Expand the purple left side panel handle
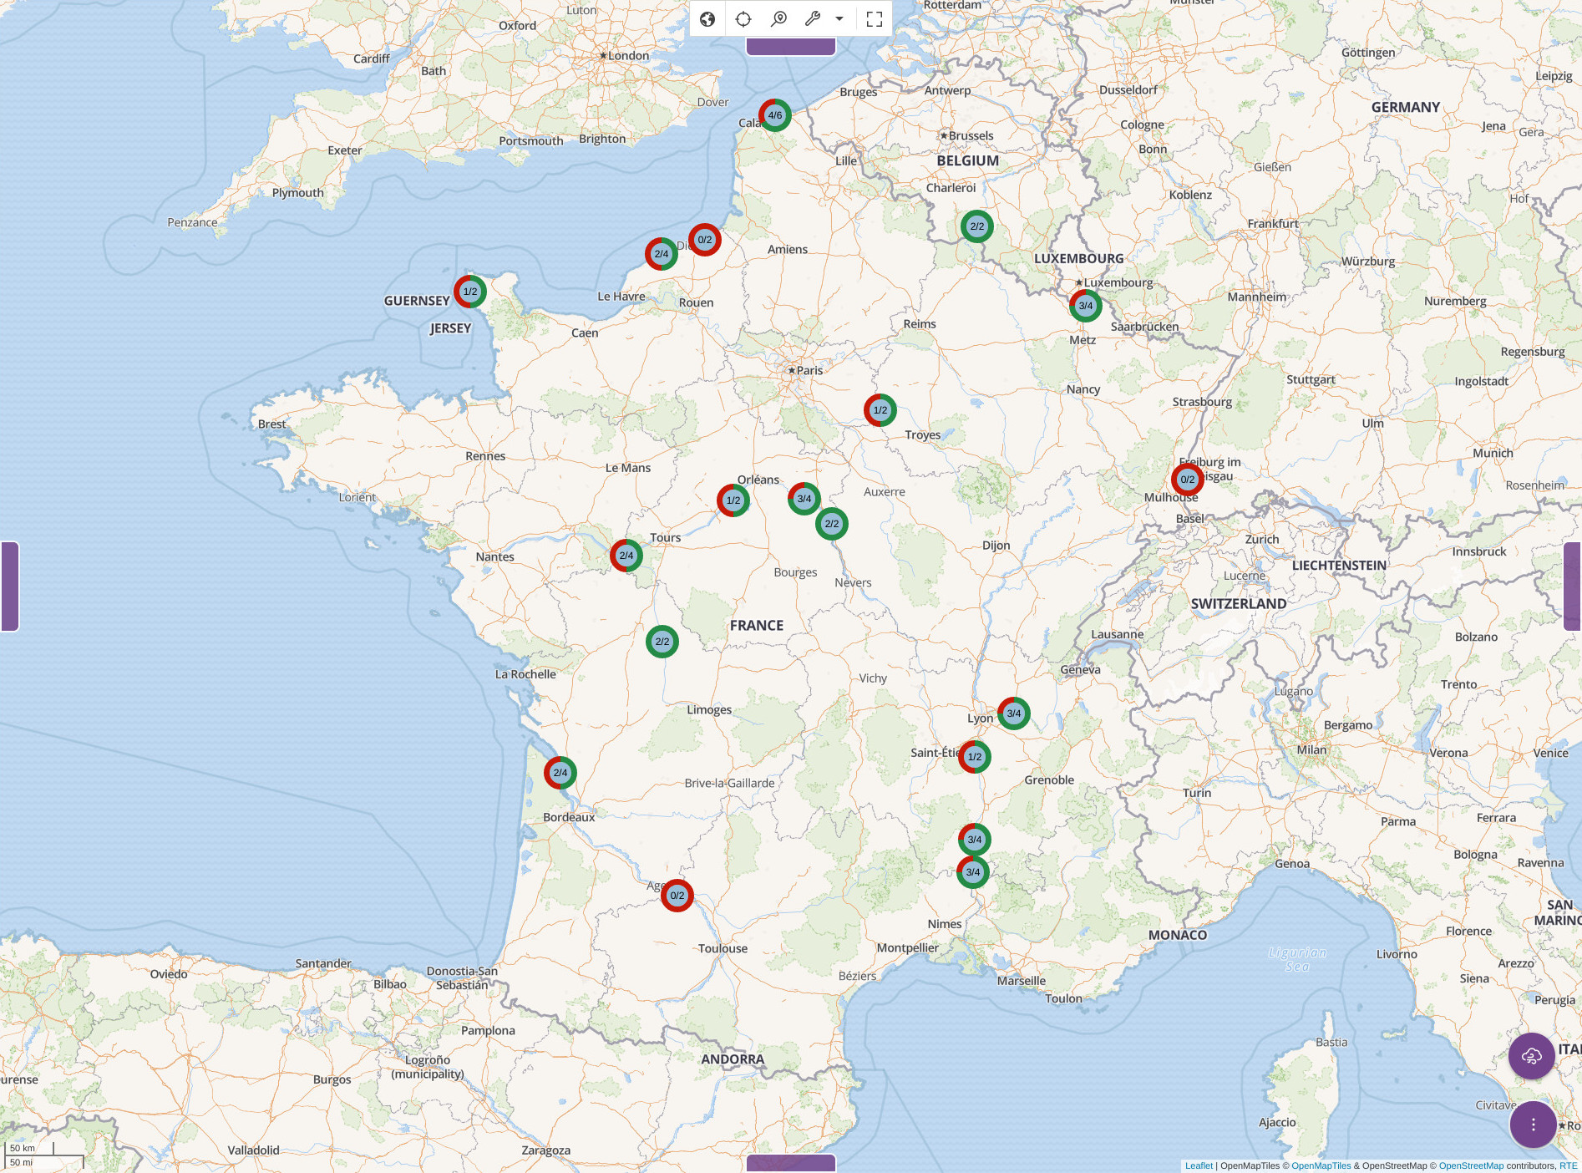The image size is (1582, 1173). coord(10,586)
